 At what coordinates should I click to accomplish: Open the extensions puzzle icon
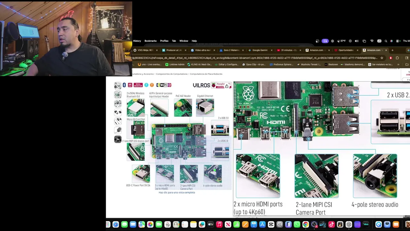click(x=397, y=58)
